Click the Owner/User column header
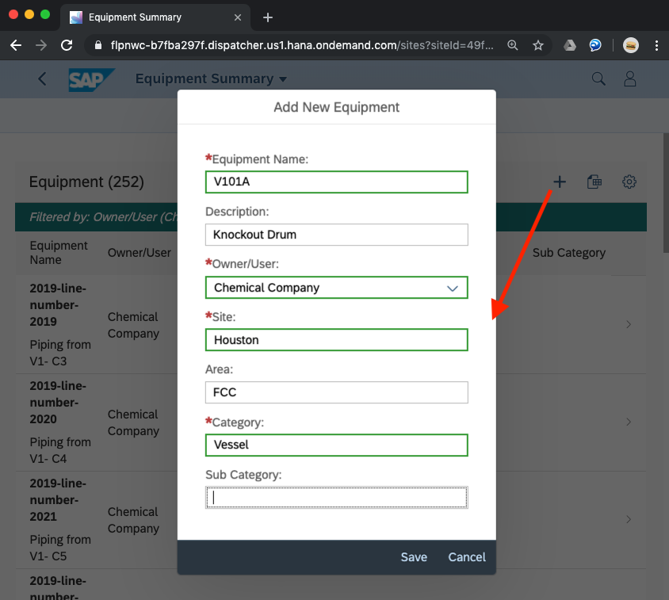 (x=139, y=253)
